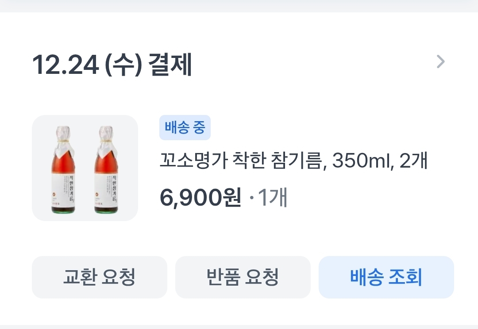Tap the 350ml, 2개 part of the title

pos(380,161)
